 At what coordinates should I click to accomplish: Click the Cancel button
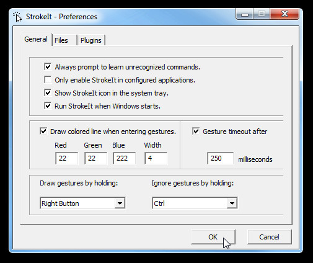[269, 237]
